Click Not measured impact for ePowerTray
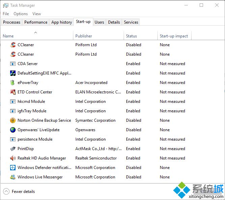The width and height of the screenshot is (225, 200). (x=172, y=83)
